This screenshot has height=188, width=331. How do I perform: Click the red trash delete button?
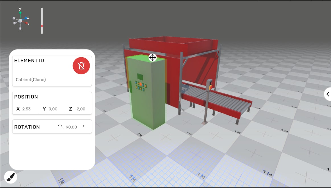[x=81, y=66]
